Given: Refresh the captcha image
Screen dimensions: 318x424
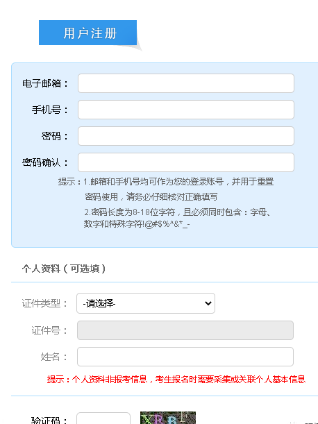Looking at the screenshot, I should pyautogui.click(x=168, y=418).
